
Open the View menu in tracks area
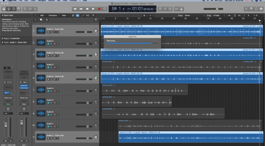click(x=65, y=15)
